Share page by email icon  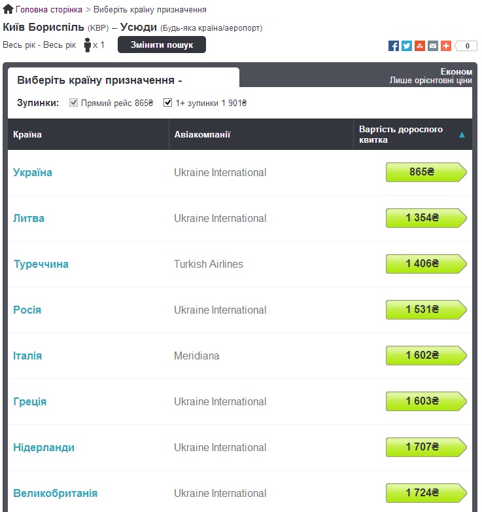[x=433, y=46]
